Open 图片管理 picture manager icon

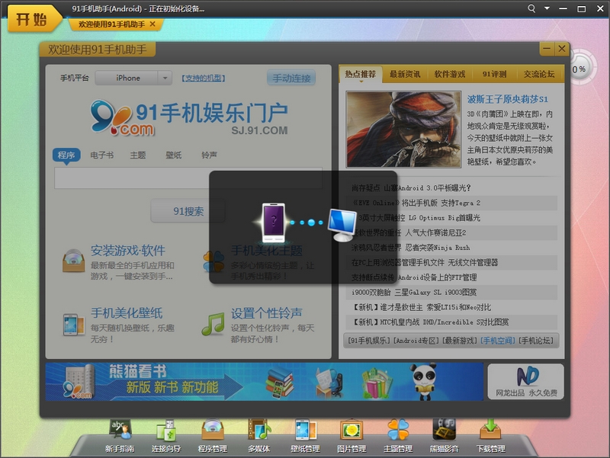pos(350,435)
